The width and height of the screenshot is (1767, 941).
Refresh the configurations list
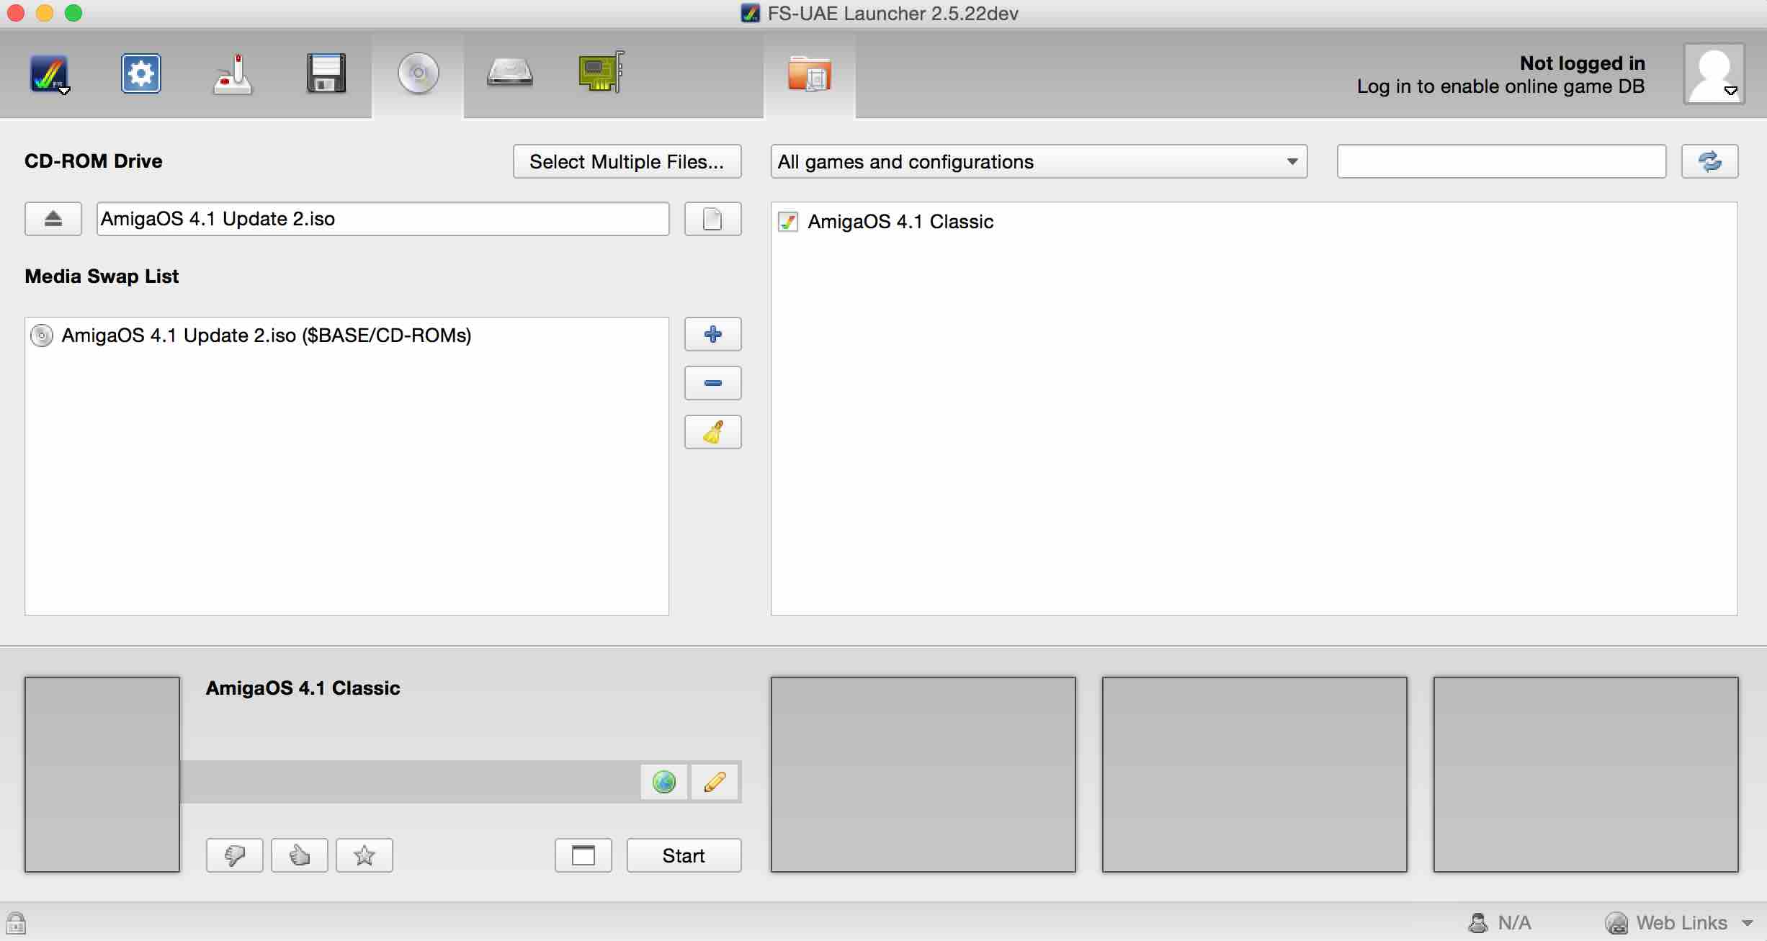click(x=1709, y=161)
